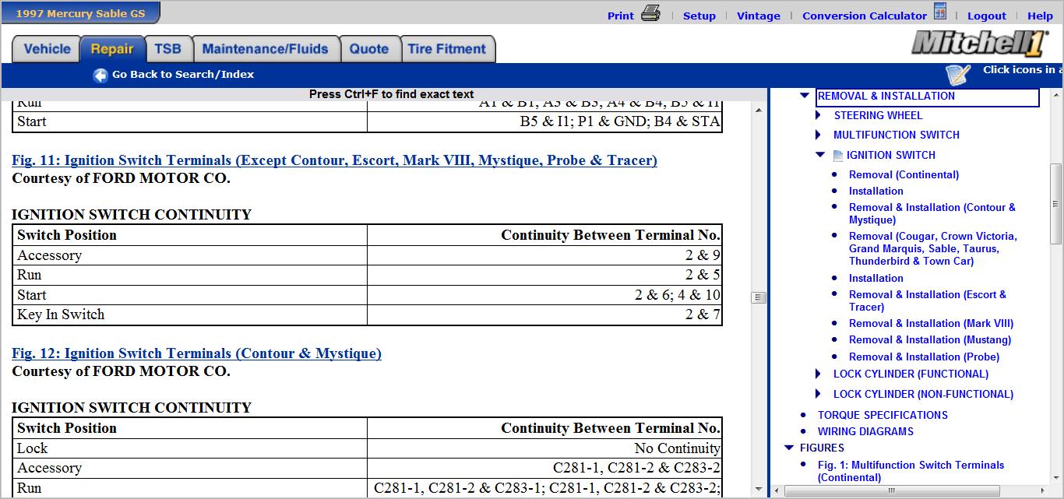Viewport: 1064px width, 499px height.
Task: Open STEERING WHEEL in the index
Action: tap(878, 115)
